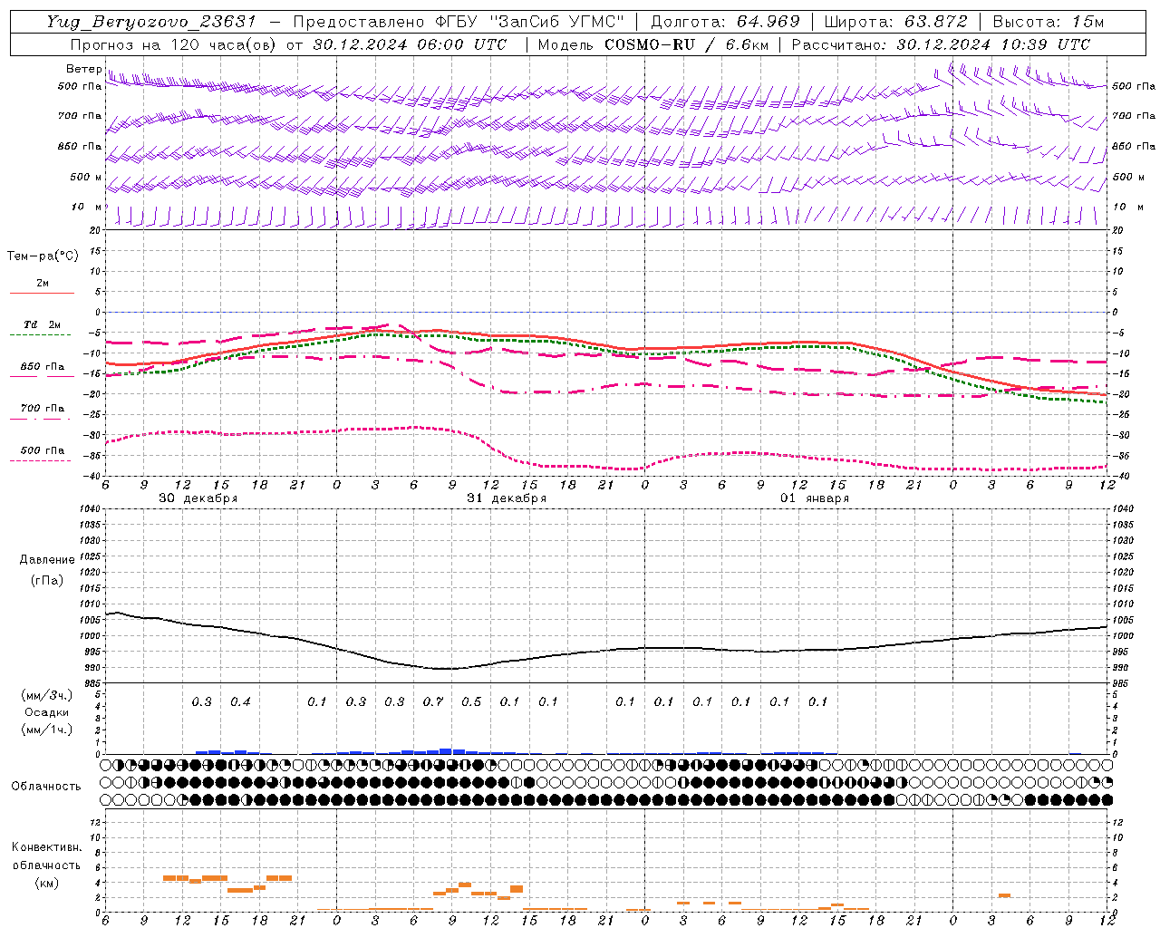Click the elevation text Высота: 15м
Viewport: 1160px width, 928px height.
1049,22
